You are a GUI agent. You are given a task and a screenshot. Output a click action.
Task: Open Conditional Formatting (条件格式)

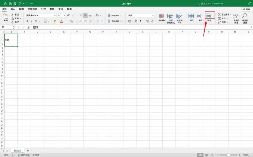(161, 16)
